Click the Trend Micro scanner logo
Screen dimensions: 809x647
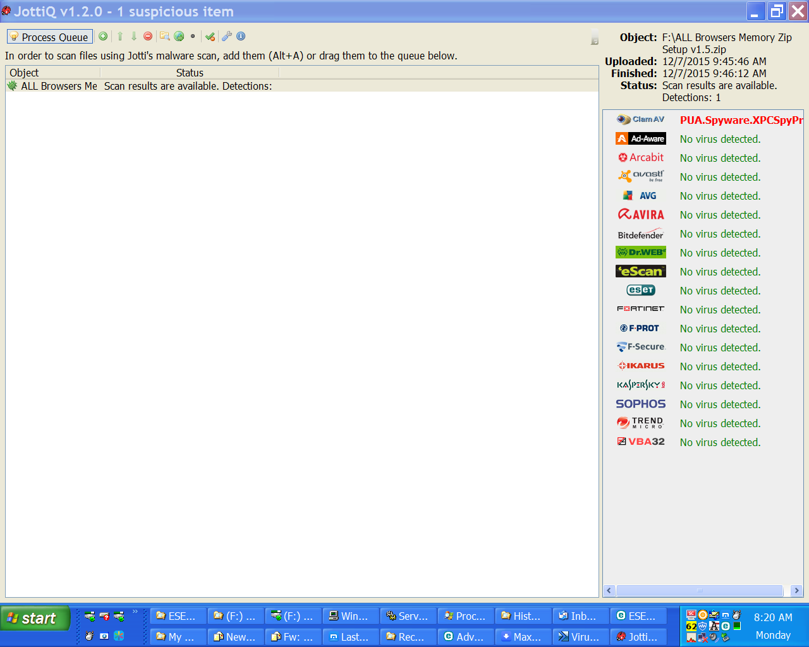[641, 423]
